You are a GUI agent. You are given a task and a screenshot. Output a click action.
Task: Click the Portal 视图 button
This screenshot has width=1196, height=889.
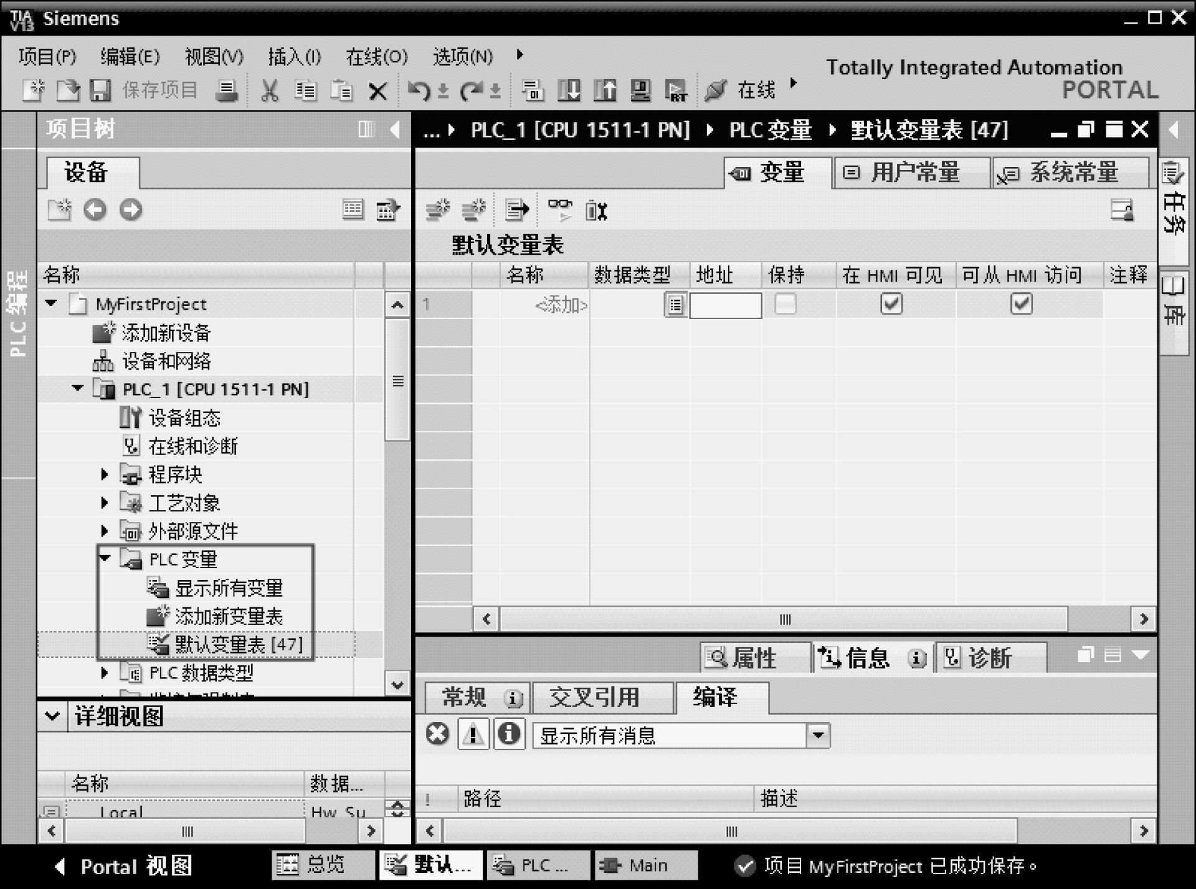(x=123, y=866)
